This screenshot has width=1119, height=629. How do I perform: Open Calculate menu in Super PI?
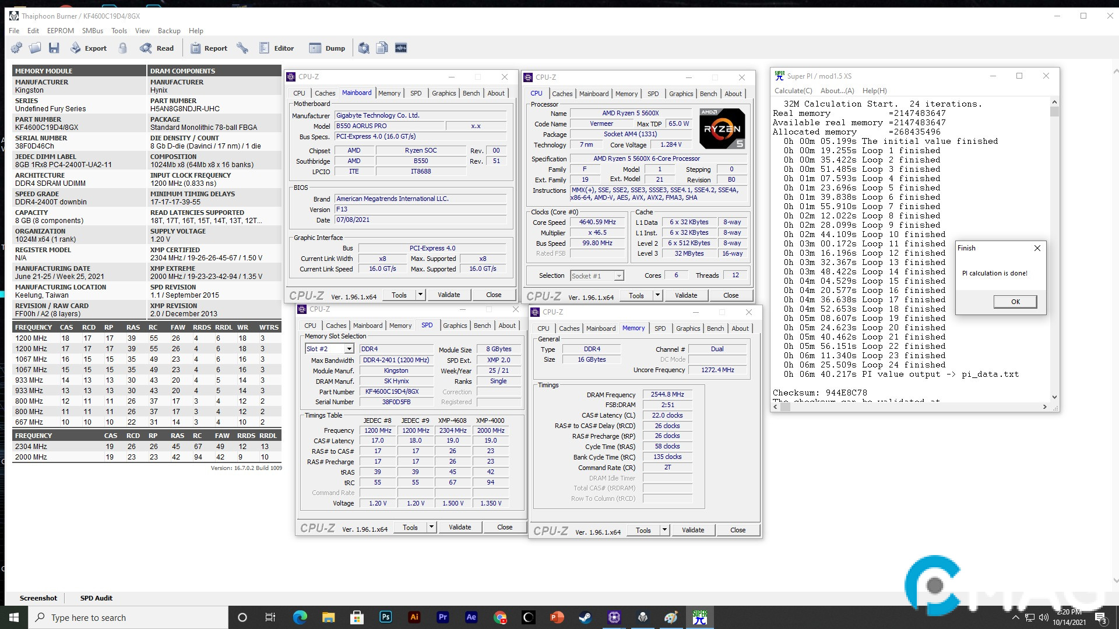click(x=793, y=91)
